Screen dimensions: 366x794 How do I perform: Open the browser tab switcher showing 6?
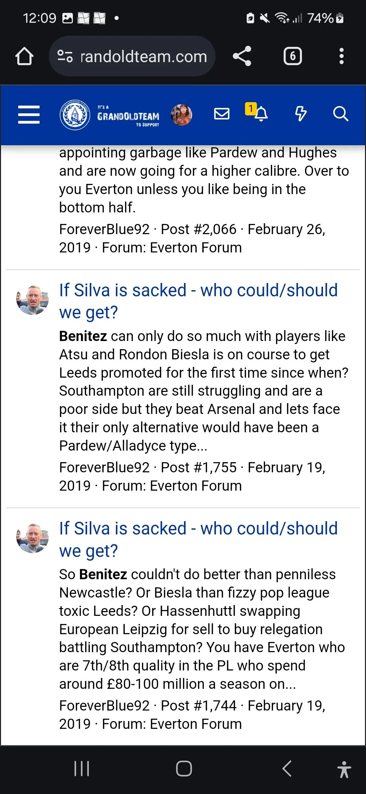coord(292,56)
